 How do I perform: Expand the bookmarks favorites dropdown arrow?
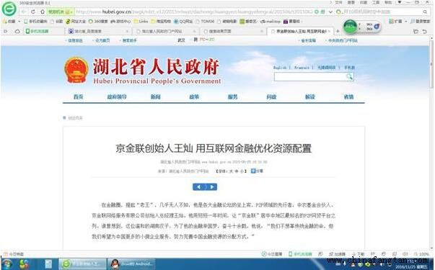click(x=19, y=22)
